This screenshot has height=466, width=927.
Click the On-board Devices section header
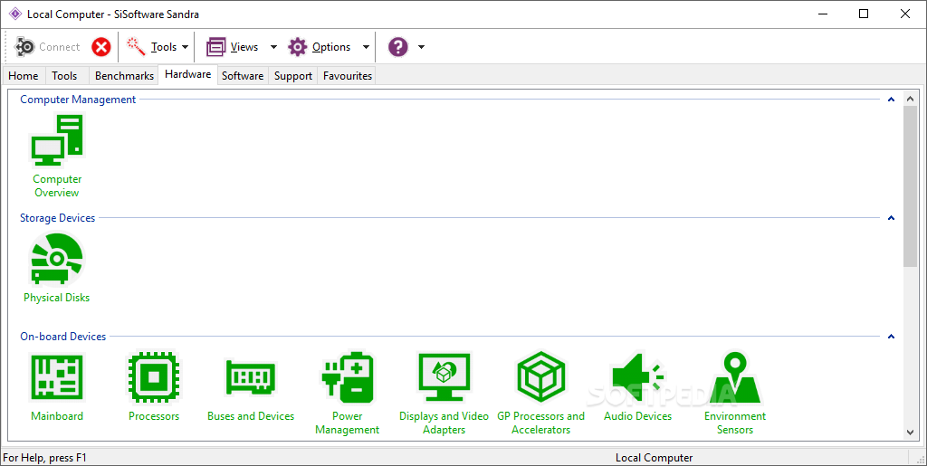pyautogui.click(x=63, y=336)
